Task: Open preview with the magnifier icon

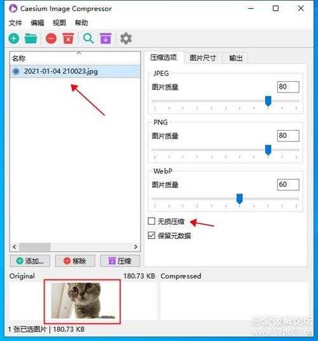Action: click(x=88, y=39)
